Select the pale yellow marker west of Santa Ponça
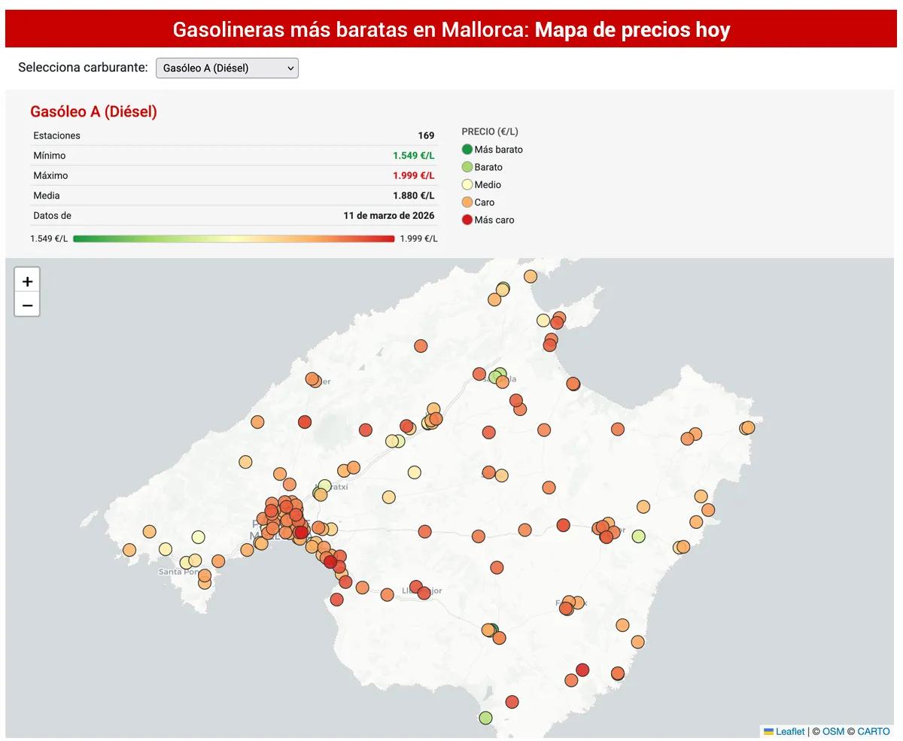 [x=166, y=549]
